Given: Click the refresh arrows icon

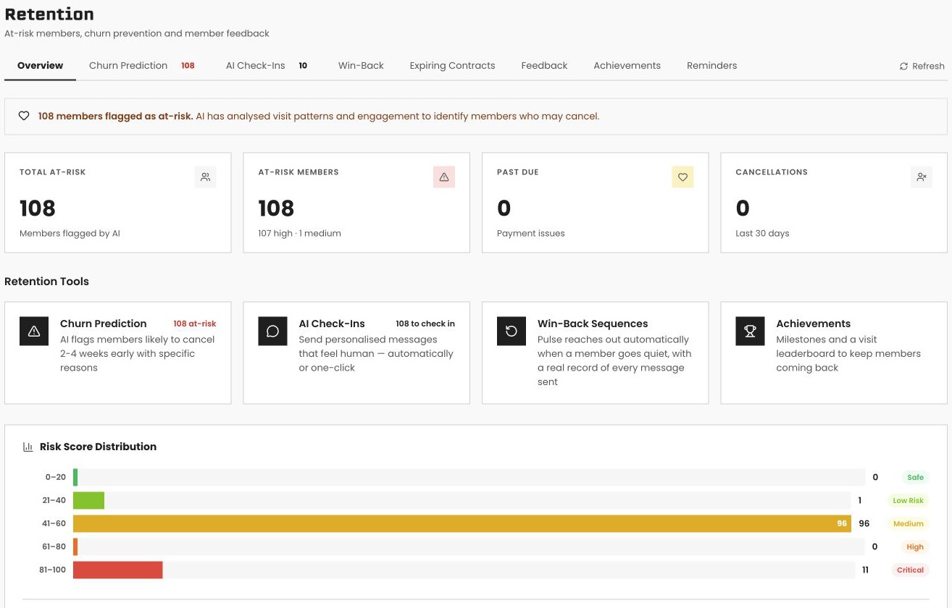Looking at the screenshot, I should click(x=903, y=66).
